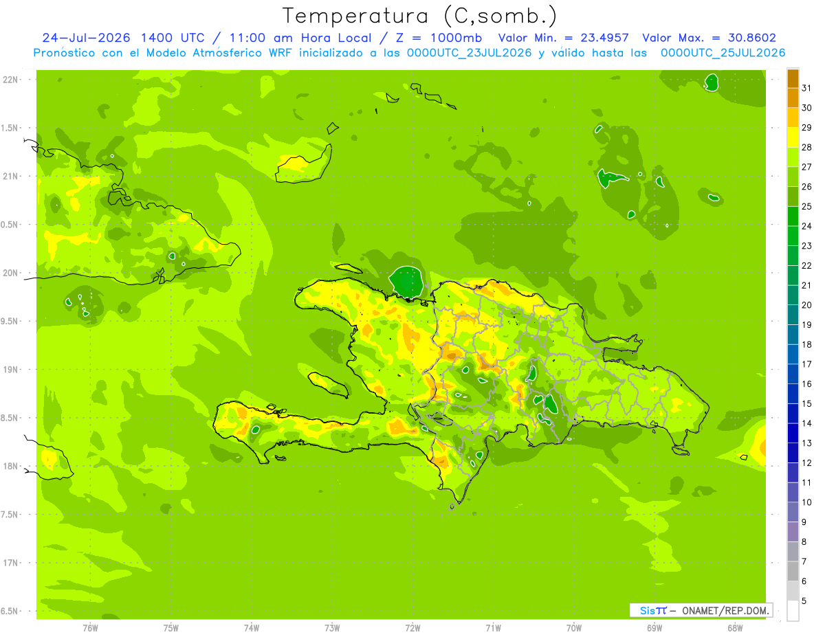
Task: Click the "70W" longitude label
Action: tap(574, 628)
